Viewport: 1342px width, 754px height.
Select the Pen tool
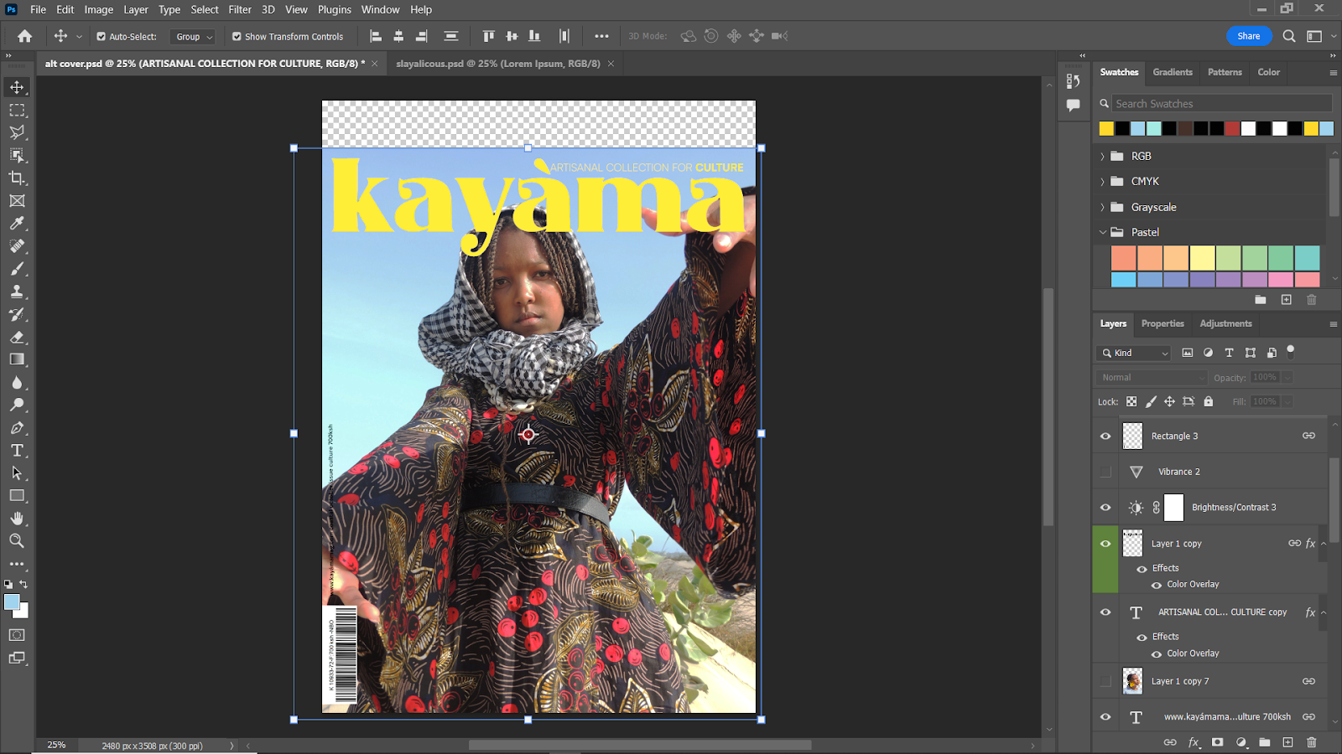click(17, 427)
